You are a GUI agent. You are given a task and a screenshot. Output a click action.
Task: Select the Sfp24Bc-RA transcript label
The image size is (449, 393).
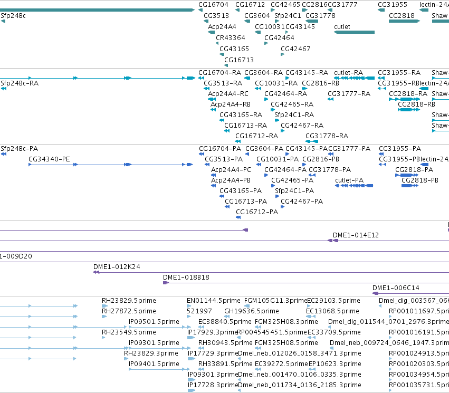20,83
